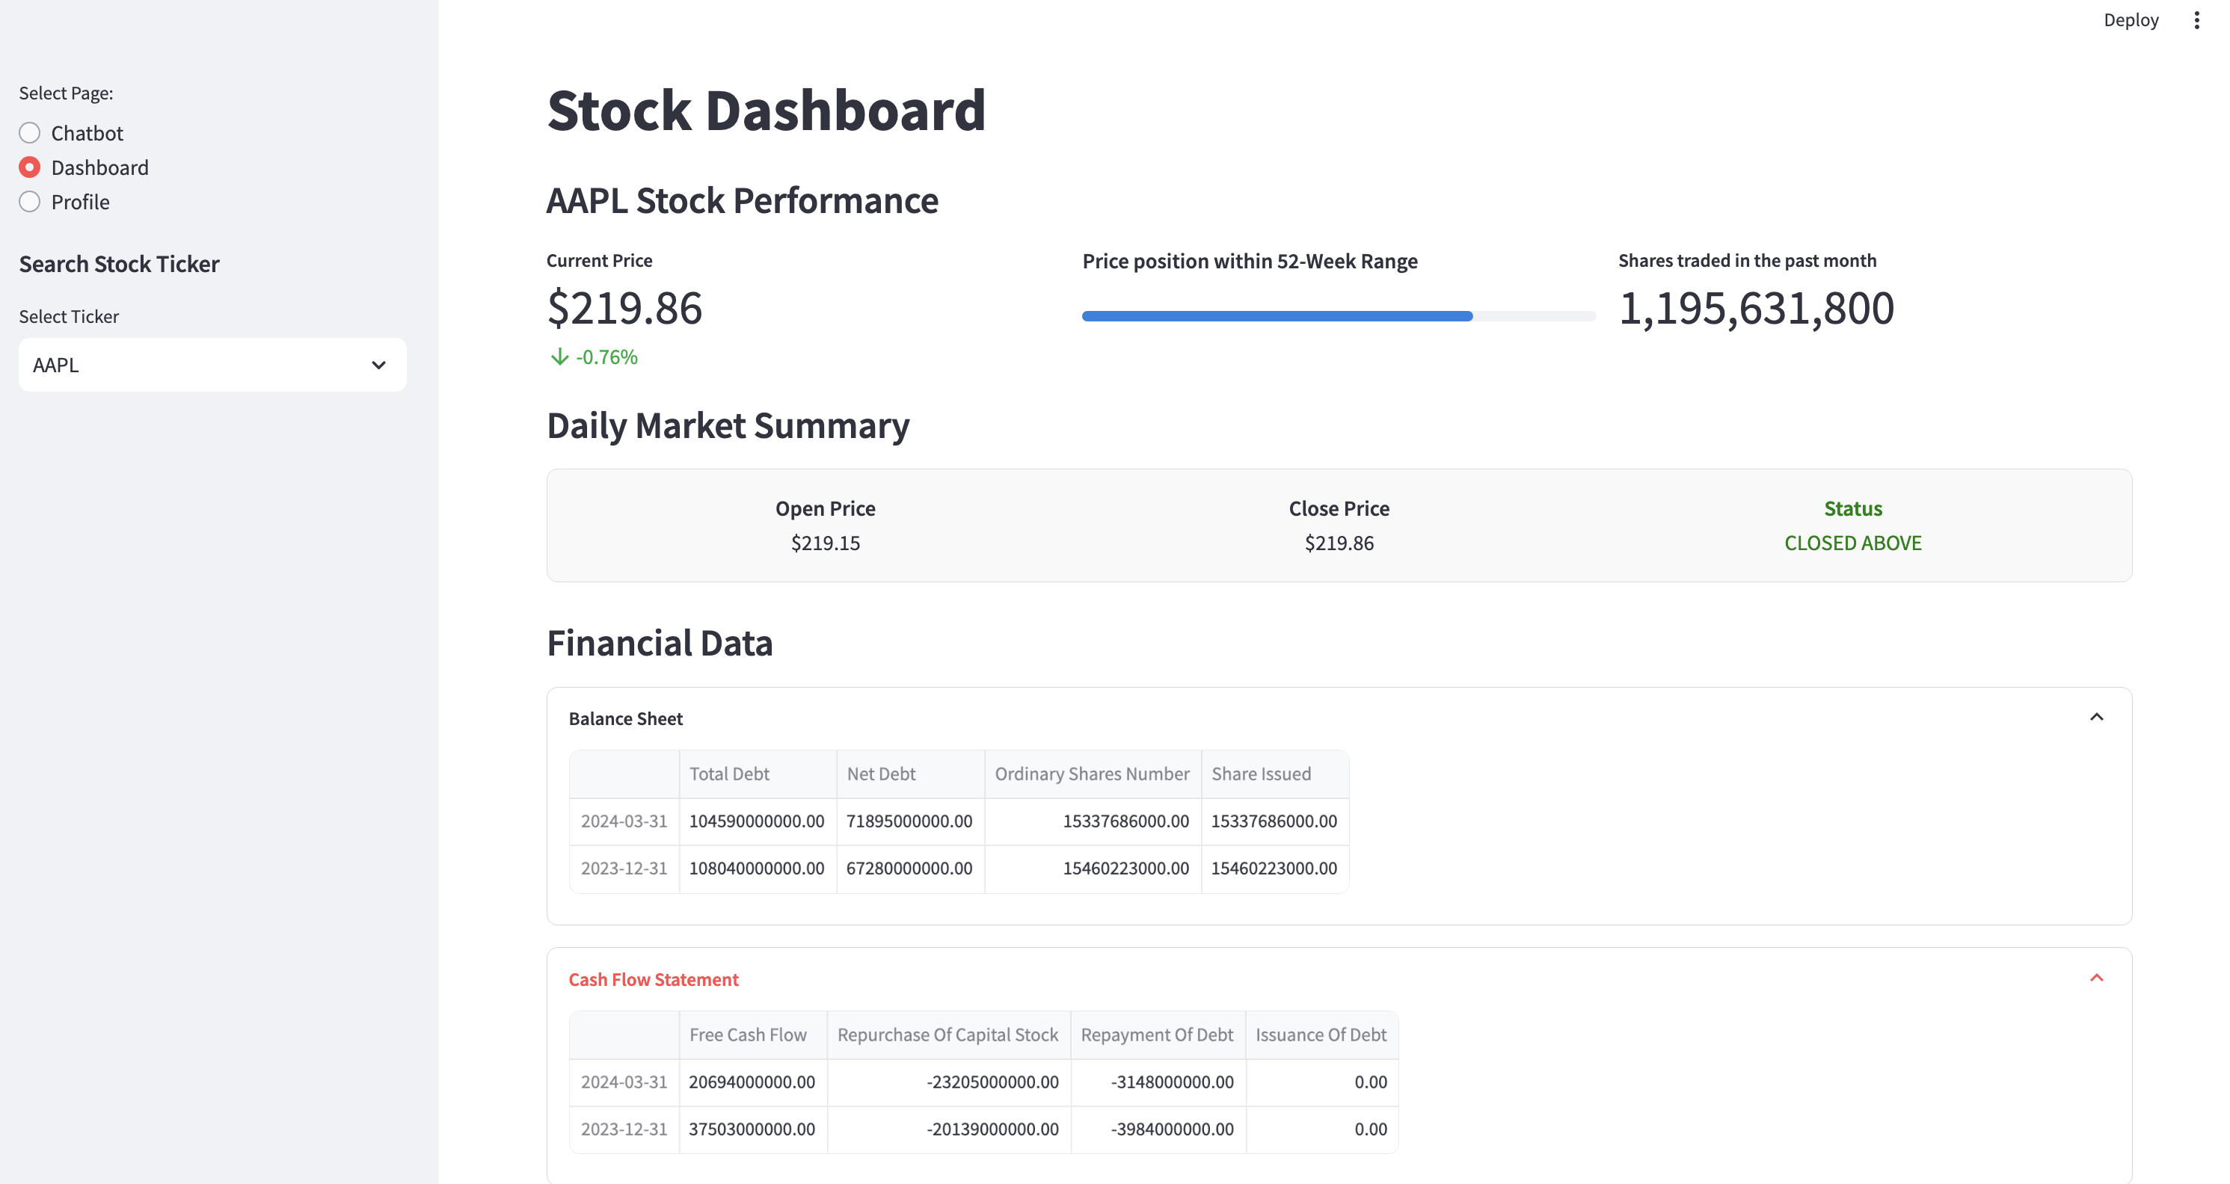Open the three-dot main menu
The image size is (2230, 1184).
click(2196, 20)
